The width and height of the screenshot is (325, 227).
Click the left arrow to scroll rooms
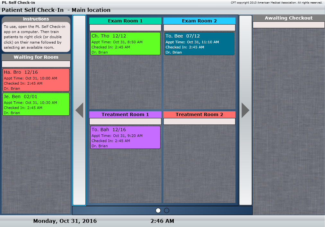[79, 110]
